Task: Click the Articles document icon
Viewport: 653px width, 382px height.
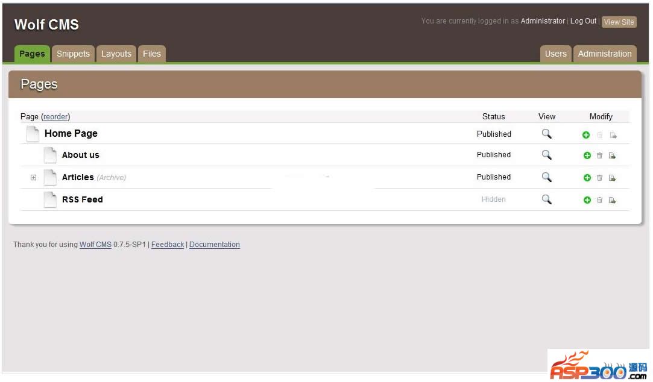Action: pyautogui.click(x=50, y=177)
